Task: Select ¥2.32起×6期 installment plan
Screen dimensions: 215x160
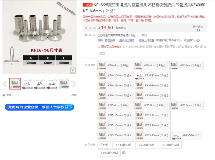Action: pos(146,145)
